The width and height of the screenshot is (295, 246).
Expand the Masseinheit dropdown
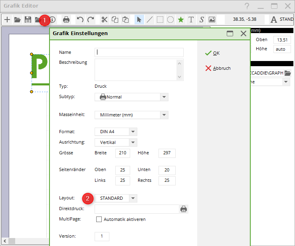pos(164,115)
